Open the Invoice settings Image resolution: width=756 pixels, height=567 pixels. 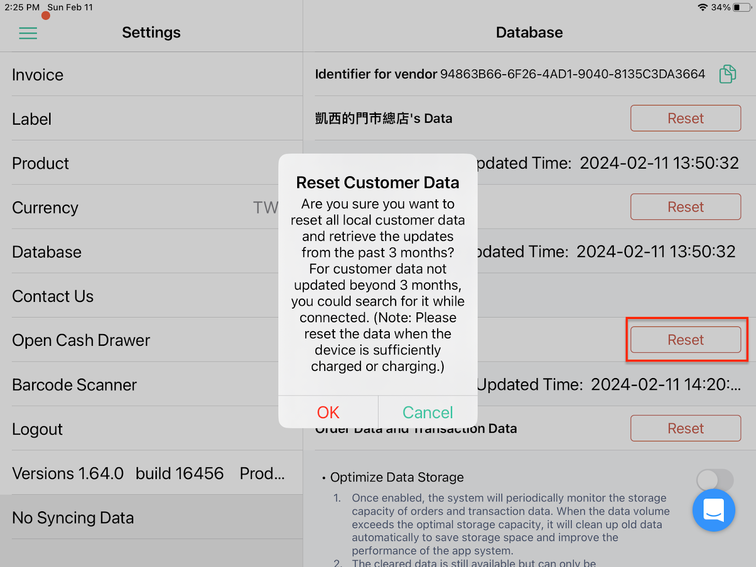[x=151, y=75]
